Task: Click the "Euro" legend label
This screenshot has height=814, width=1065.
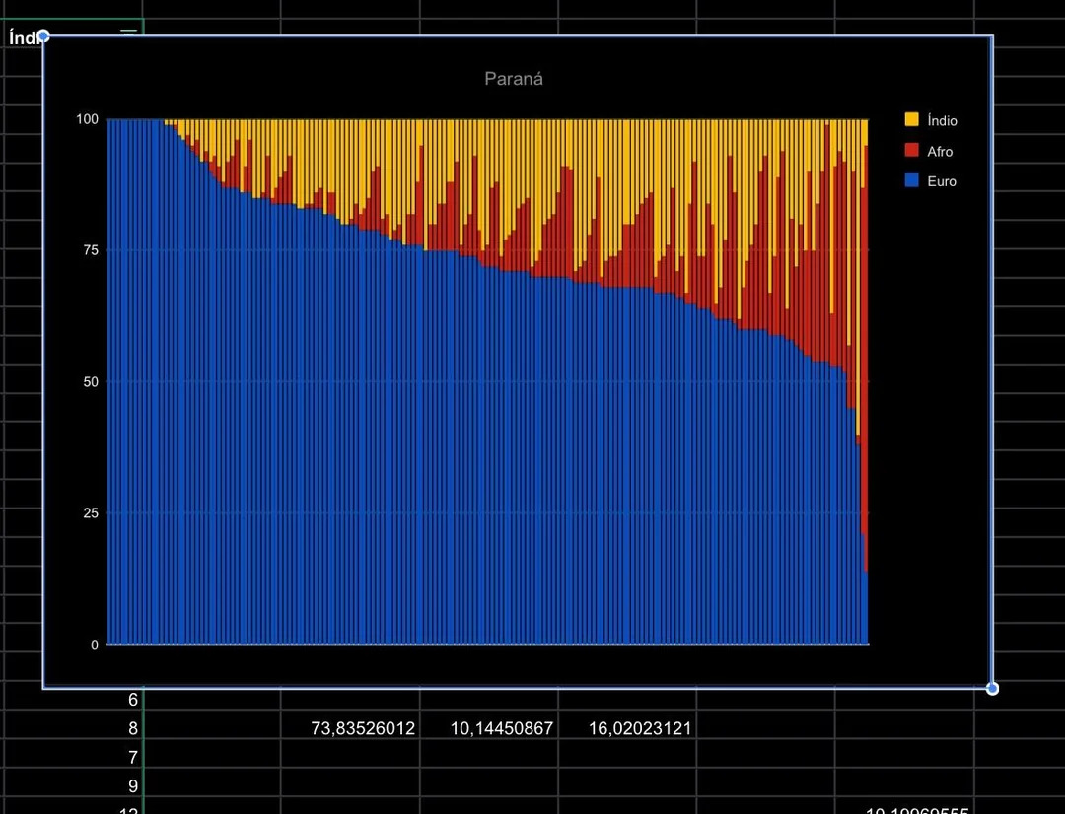Action: [x=942, y=181]
